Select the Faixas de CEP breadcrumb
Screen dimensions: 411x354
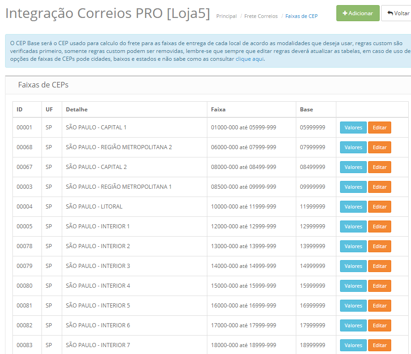click(301, 16)
